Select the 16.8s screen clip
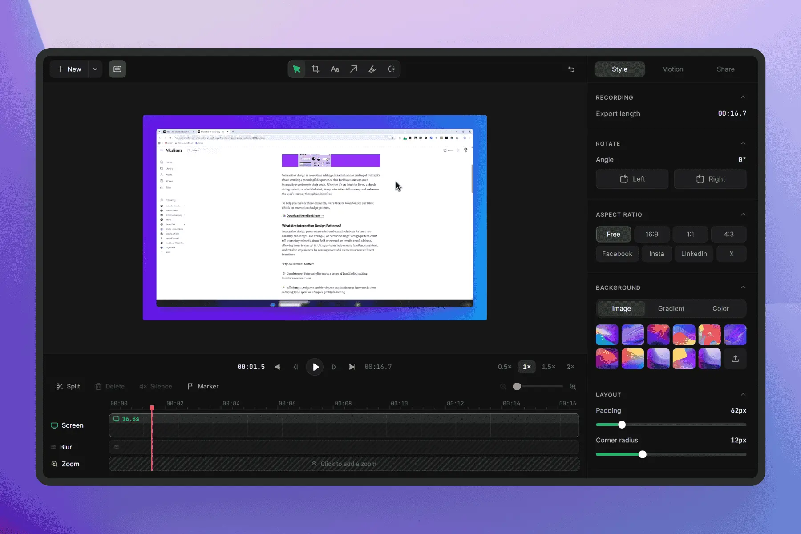Viewport: 801px width, 534px height. [344, 425]
